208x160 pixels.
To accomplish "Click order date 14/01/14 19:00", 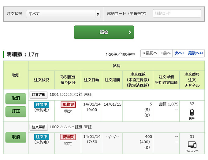I will click(x=92, y=107).
